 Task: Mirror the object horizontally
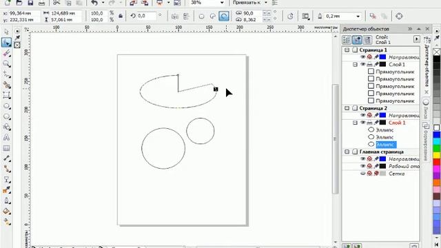click(x=174, y=17)
